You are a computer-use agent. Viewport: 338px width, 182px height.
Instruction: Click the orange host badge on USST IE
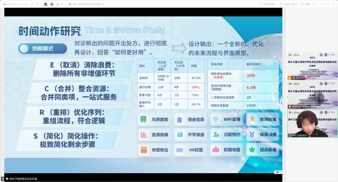pos(289,78)
